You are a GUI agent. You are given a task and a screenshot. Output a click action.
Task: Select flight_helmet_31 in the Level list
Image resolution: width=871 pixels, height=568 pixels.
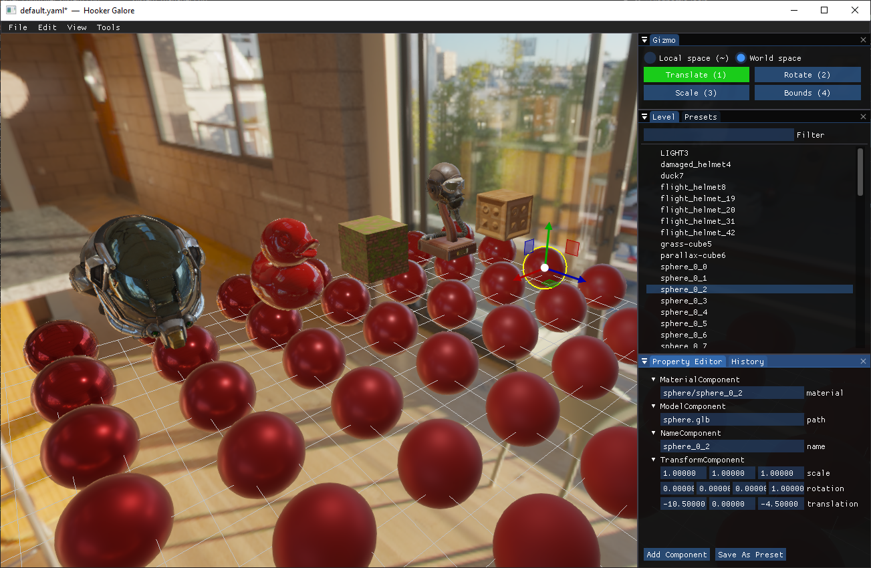(749, 221)
